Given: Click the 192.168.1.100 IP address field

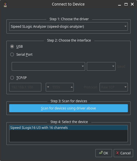Looking at the screenshot, I should 25,87.
